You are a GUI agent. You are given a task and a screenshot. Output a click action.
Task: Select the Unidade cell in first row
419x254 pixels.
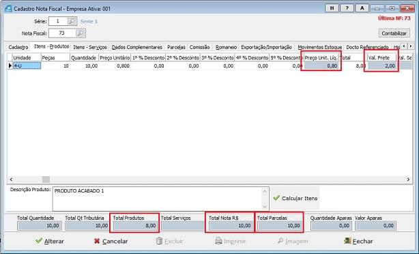pyautogui.click(x=27, y=66)
